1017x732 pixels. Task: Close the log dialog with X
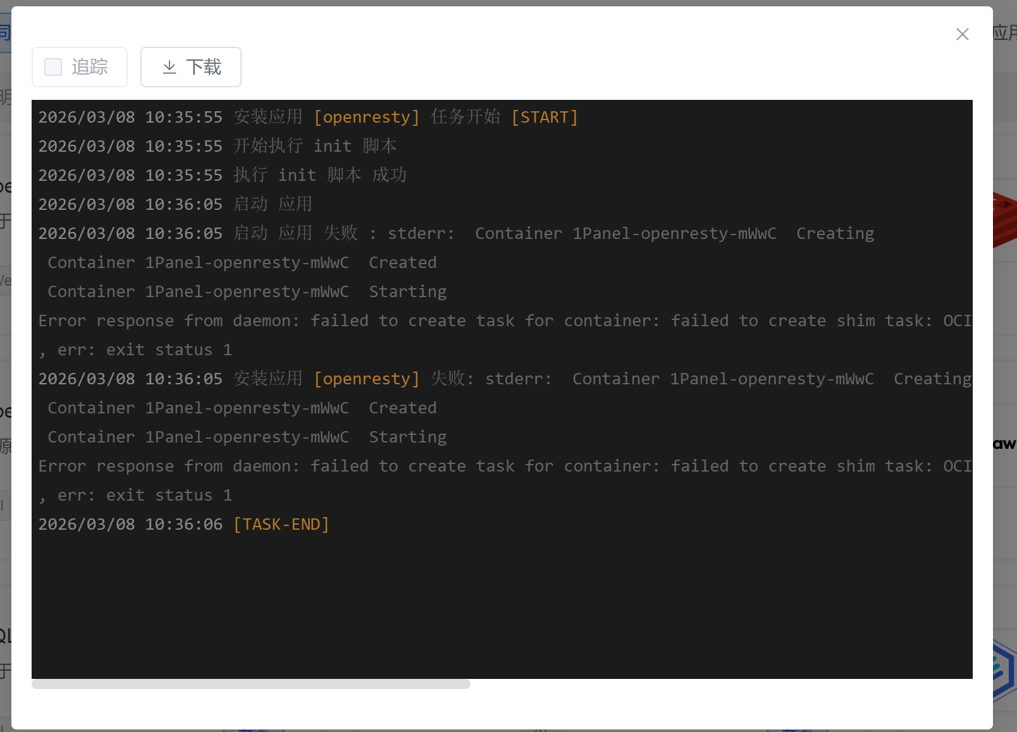coord(962,34)
